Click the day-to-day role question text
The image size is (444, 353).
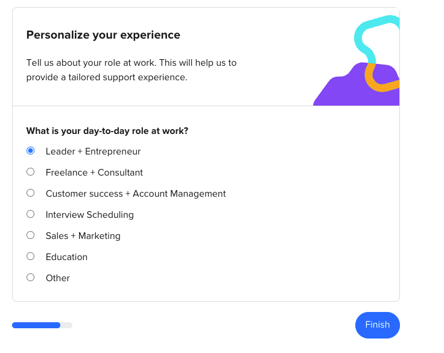coord(107,131)
